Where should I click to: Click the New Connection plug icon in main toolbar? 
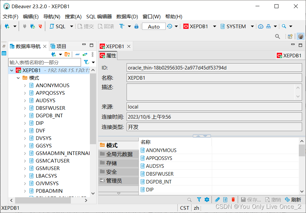(7, 26)
